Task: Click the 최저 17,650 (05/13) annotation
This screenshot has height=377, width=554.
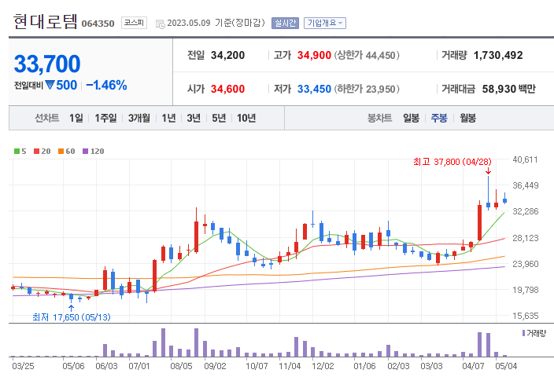Action: [x=72, y=317]
